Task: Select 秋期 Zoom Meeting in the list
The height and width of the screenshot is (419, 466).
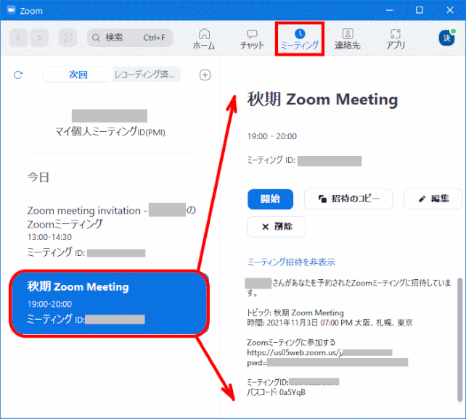Action: click(110, 303)
